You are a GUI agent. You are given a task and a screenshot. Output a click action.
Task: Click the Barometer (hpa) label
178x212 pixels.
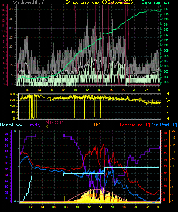tap(156, 2)
